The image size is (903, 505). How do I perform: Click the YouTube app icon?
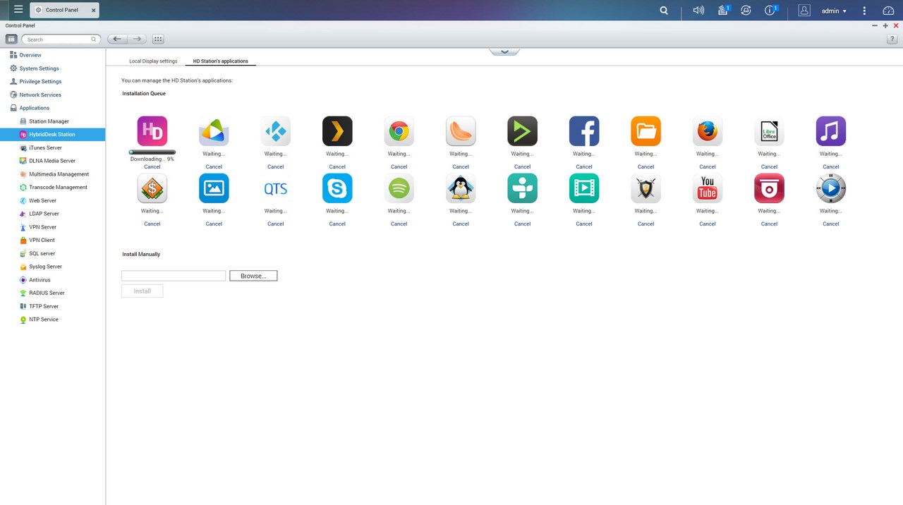click(x=708, y=188)
